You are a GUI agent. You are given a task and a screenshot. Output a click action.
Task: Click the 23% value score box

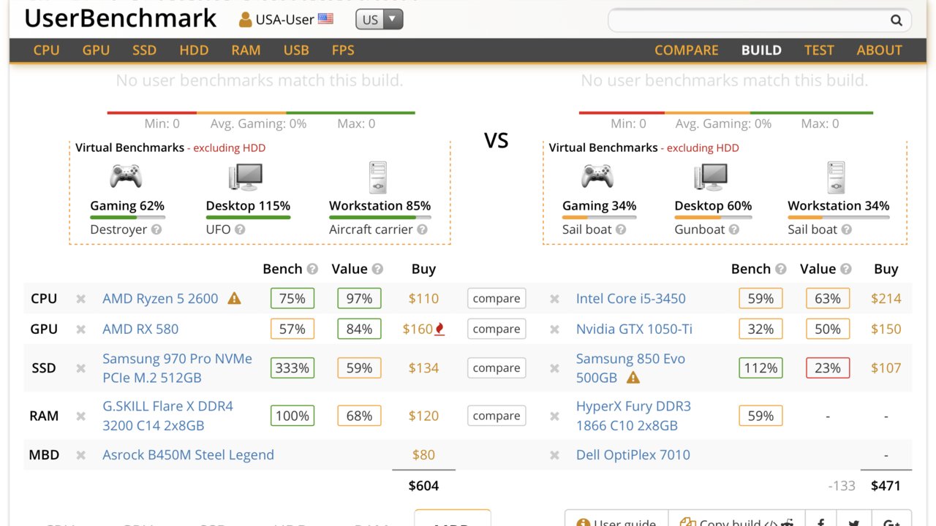pos(828,368)
